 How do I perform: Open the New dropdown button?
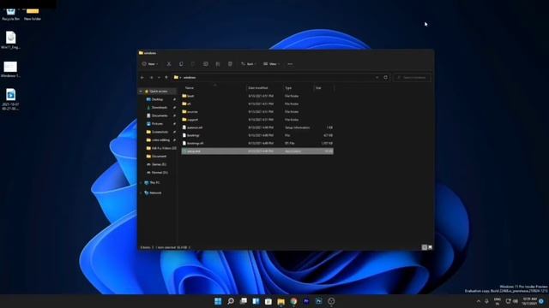(150, 64)
